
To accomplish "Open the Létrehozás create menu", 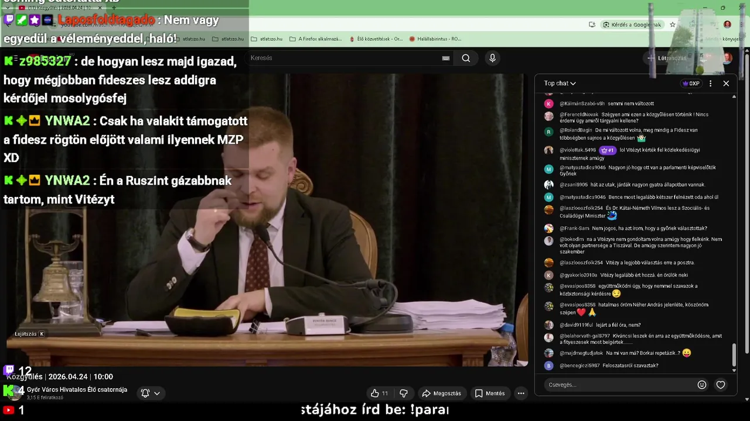I will pos(667,58).
